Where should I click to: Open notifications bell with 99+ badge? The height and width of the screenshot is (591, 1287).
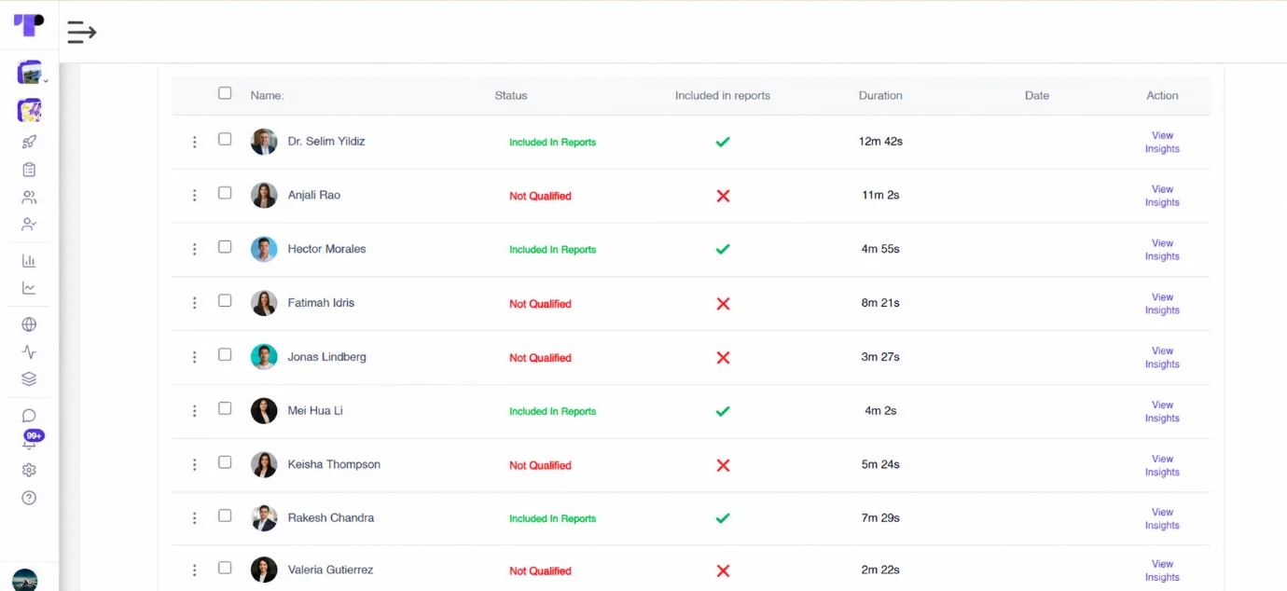click(x=31, y=441)
